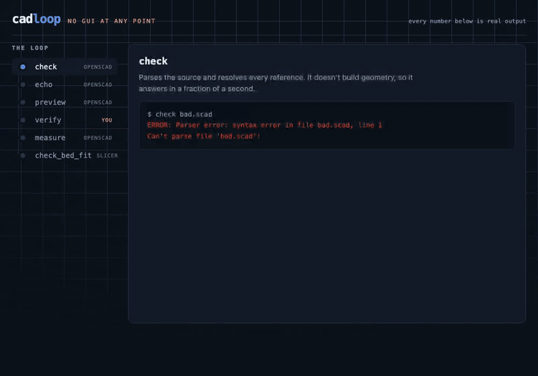This screenshot has width=538, height=376.
Task: Open the echo step
Action: [64, 85]
